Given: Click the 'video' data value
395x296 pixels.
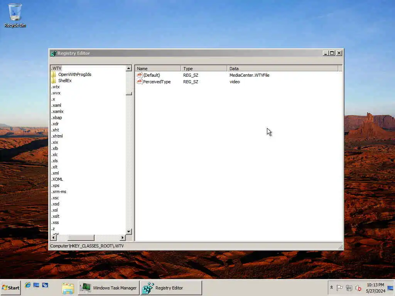Looking at the screenshot, I should click(235, 82).
